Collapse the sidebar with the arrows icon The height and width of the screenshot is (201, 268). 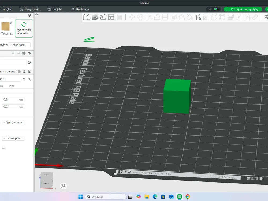(x=36, y=14)
